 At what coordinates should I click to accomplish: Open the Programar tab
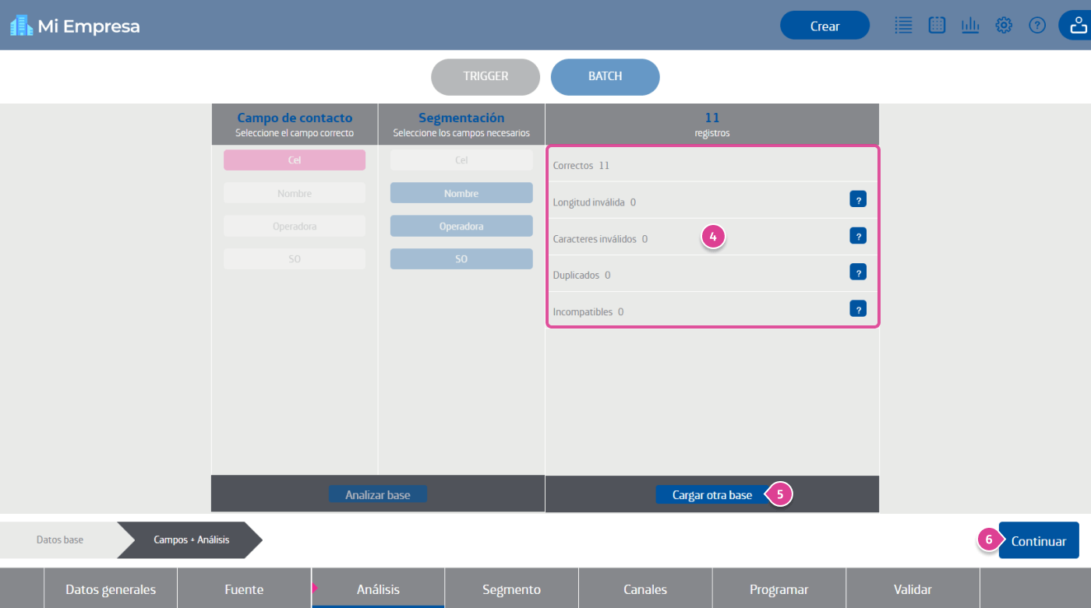click(x=779, y=589)
